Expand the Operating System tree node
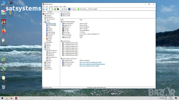Viewport: 179px width, 100px height. 44,19
